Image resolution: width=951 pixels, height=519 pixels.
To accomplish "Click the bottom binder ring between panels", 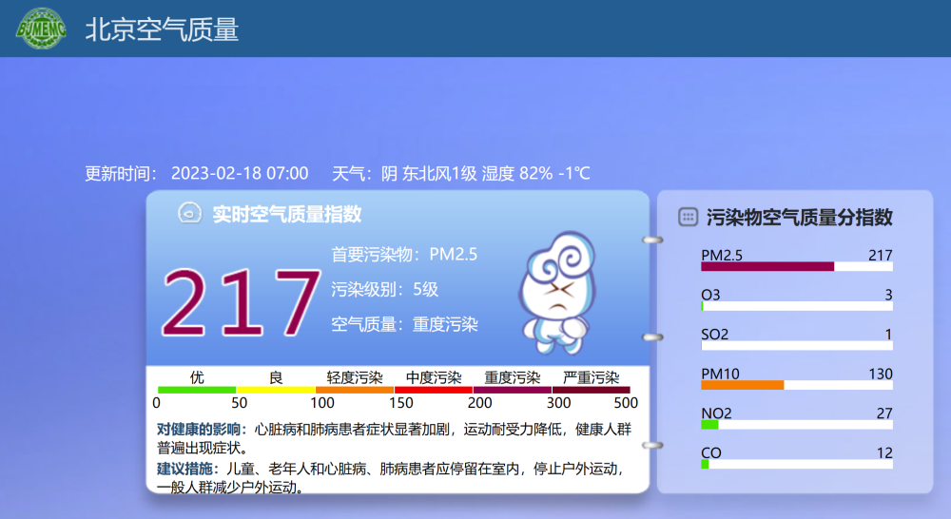I will pos(652,445).
